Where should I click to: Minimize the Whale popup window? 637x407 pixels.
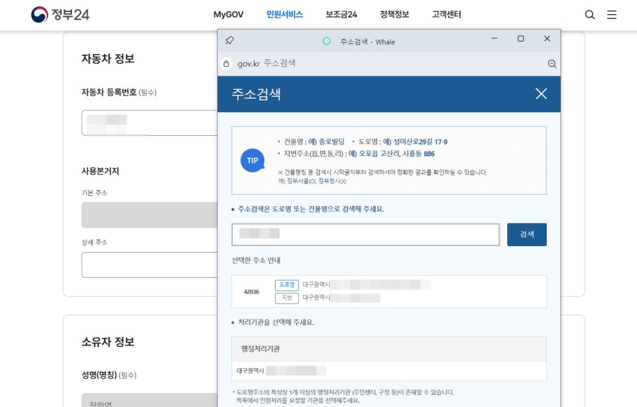[x=495, y=38]
